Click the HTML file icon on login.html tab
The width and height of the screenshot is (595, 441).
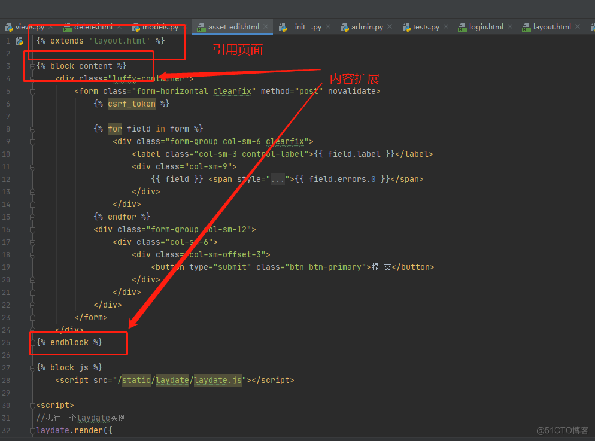click(x=462, y=28)
